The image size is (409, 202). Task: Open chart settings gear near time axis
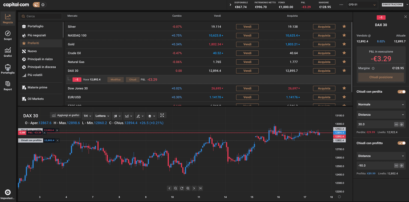click(x=339, y=197)
